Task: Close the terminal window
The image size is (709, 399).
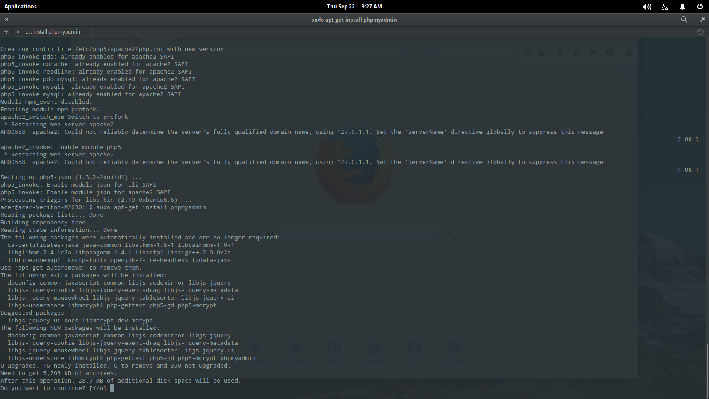Action: (7, 20)
